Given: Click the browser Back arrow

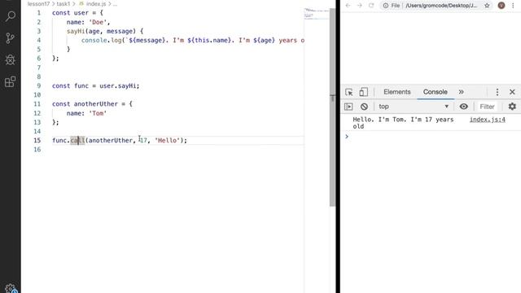Looking at the screenshot, I should tap(348, 6).
